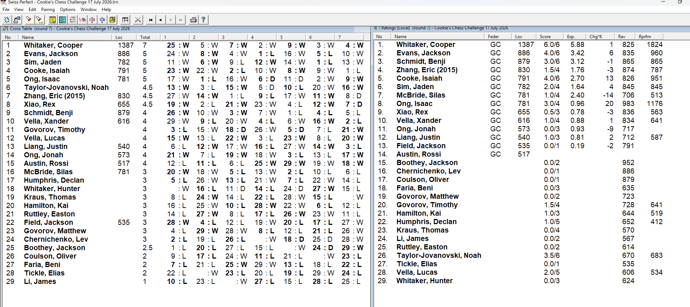Click the New tournament toolbar icon
This screenshot has height=307, width=690.
[x=7, y=20]
